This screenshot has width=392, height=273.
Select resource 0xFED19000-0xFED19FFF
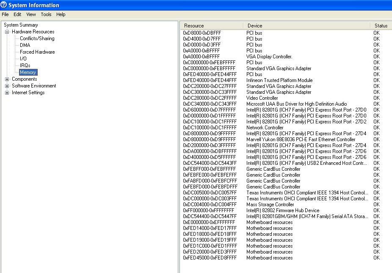(210, 240)
